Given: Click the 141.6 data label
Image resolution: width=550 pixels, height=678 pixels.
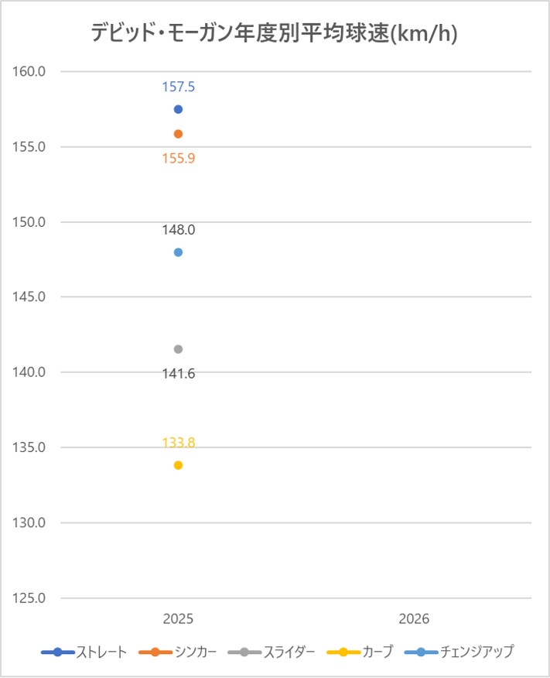Looking at the screenshot, I should [178, 374].
